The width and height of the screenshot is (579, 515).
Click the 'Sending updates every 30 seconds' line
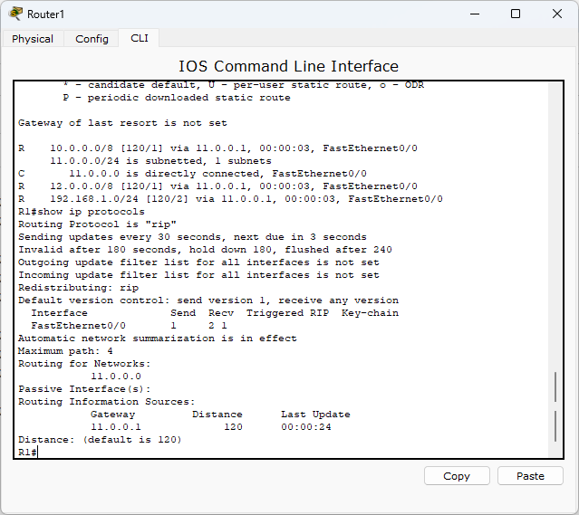pos(192,237)
